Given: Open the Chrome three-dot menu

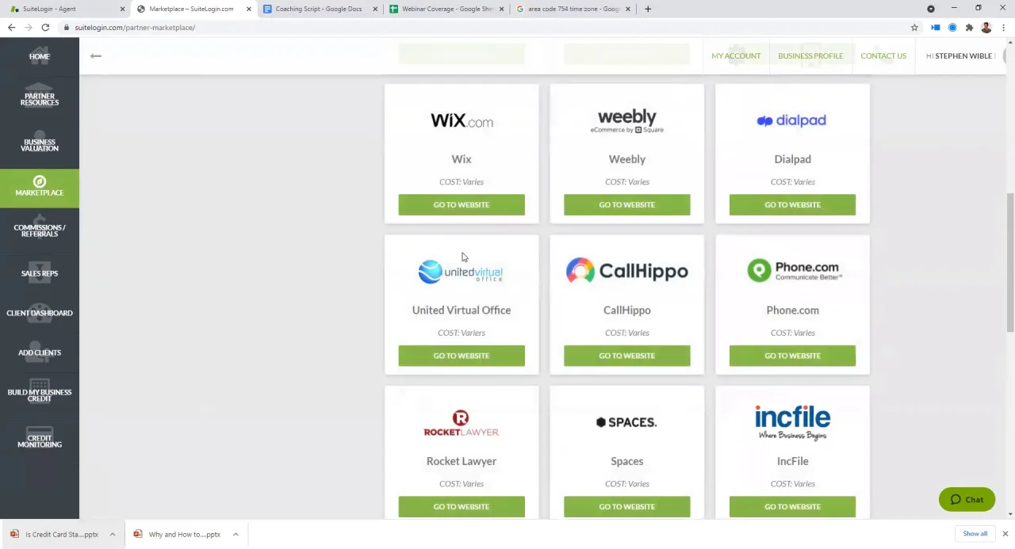Looking at the screenshot, I should 1003,28.
